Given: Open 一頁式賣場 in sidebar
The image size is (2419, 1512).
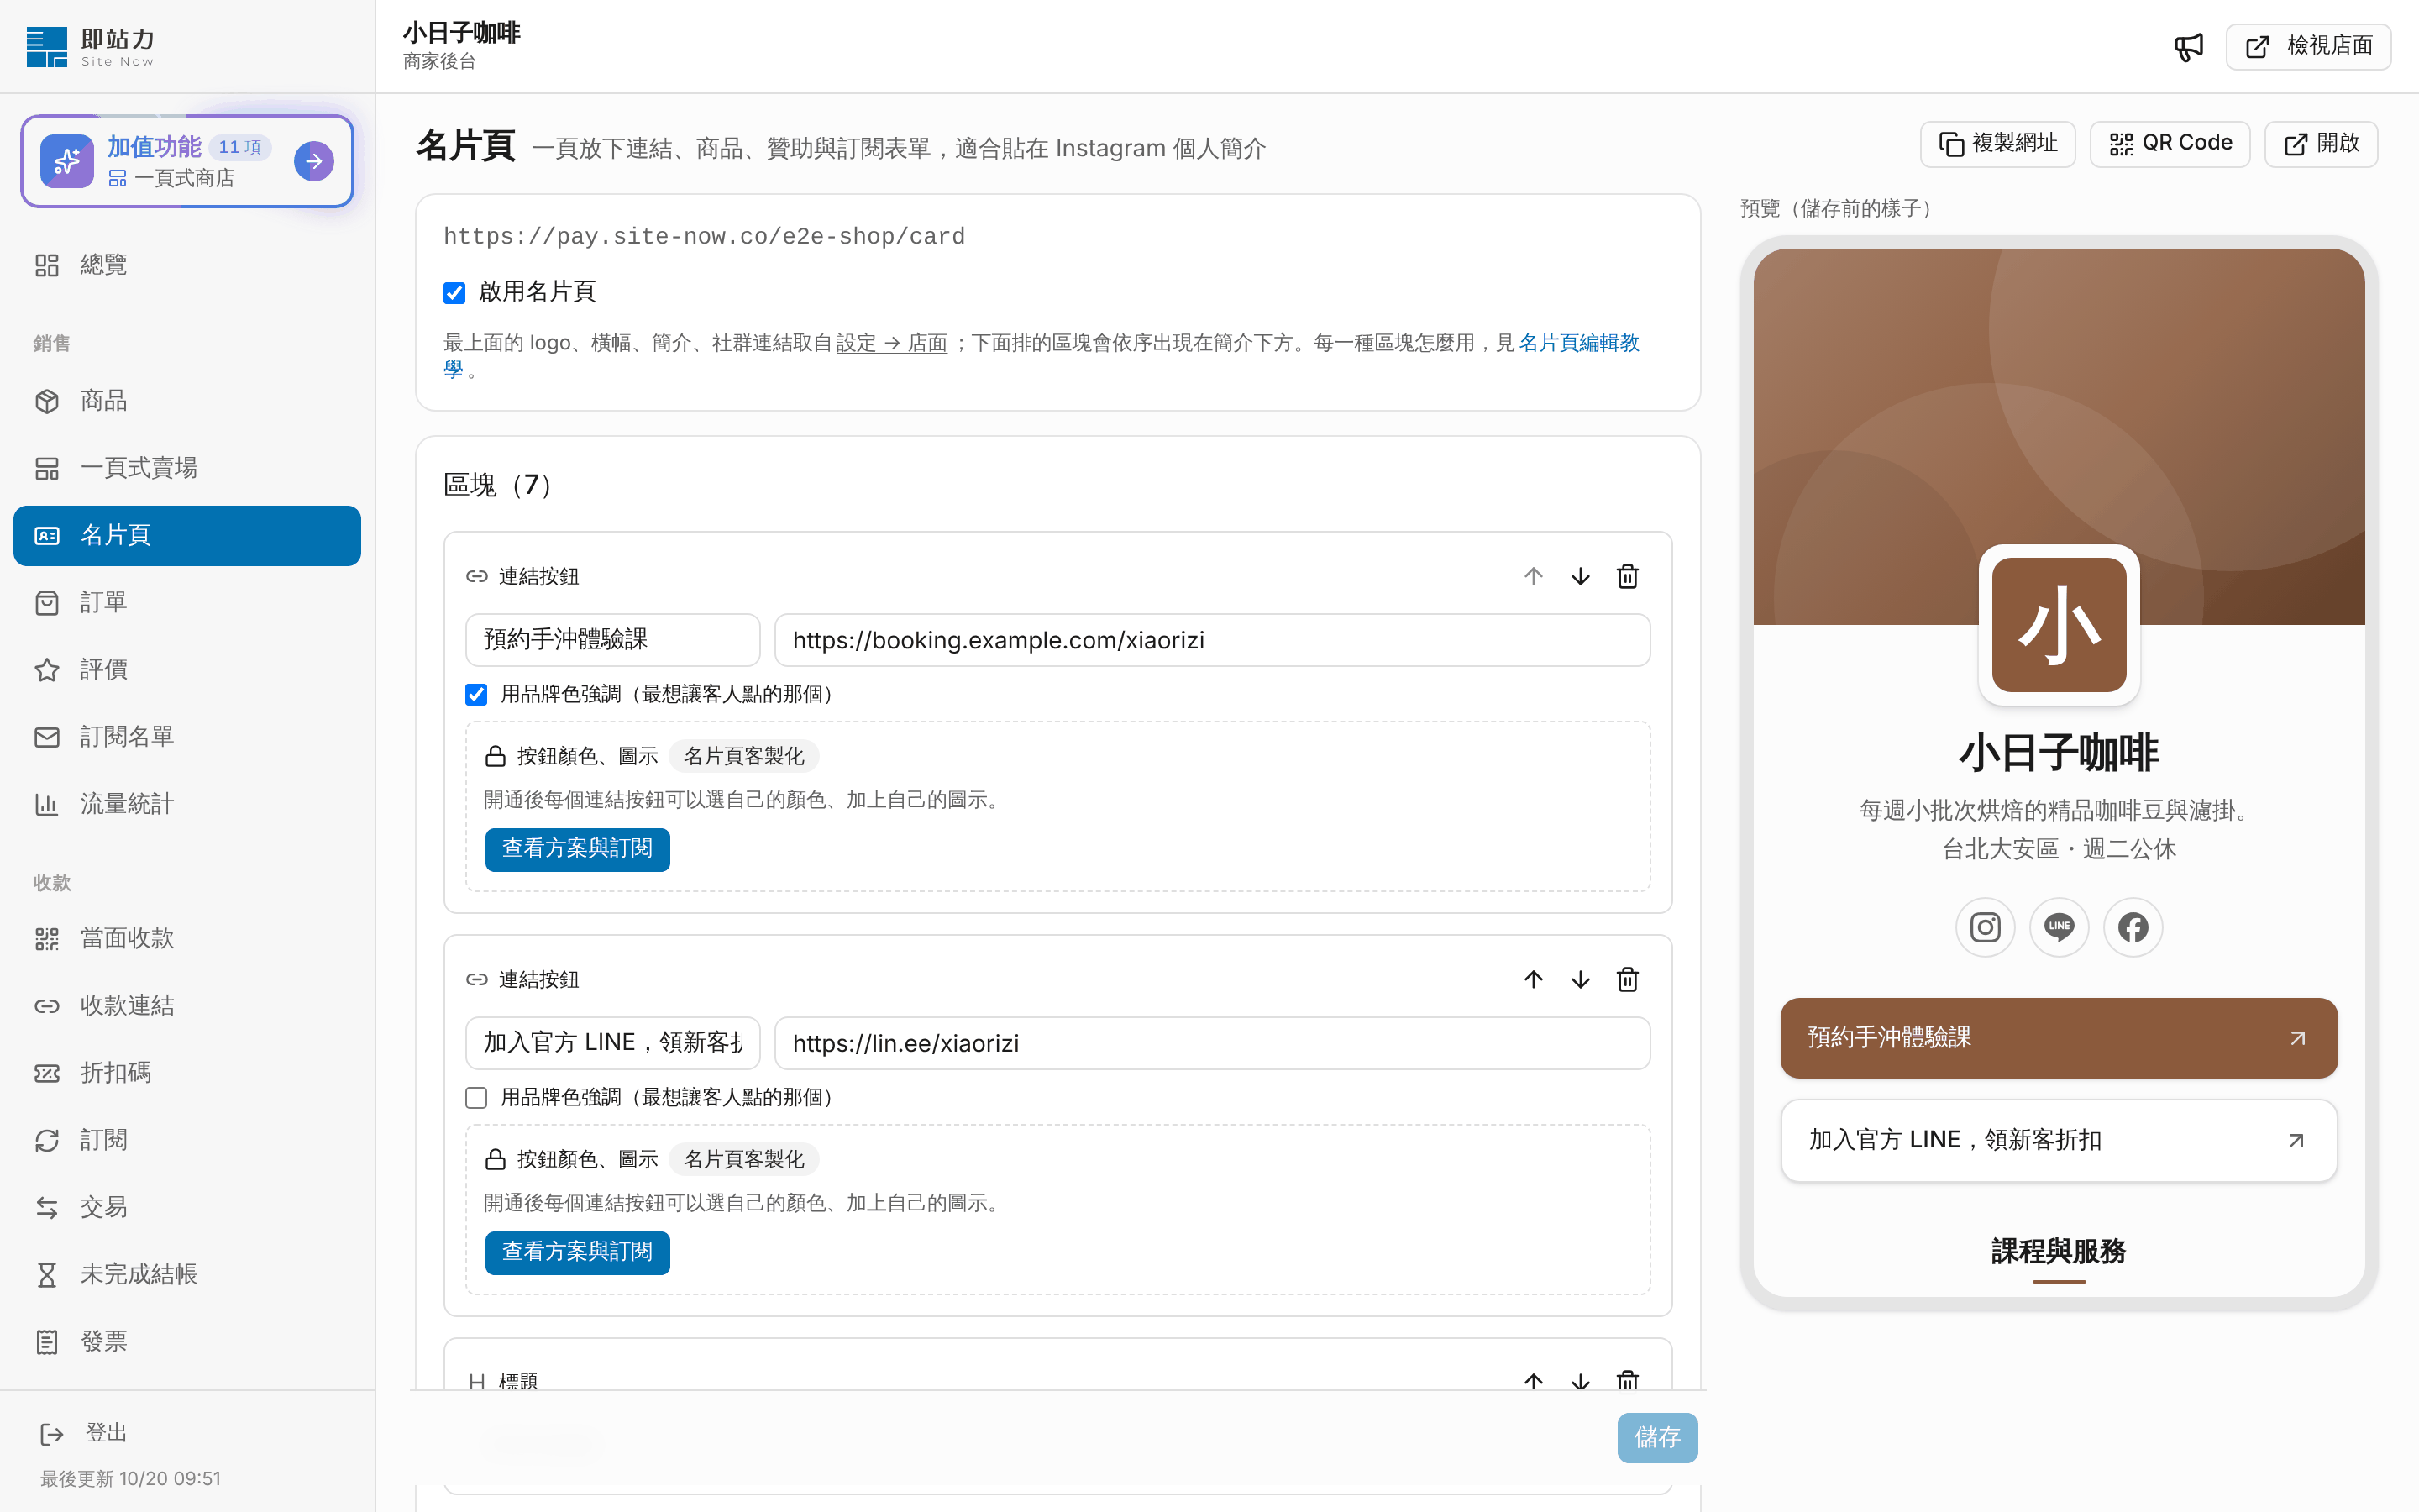Looking at the screenshot, I should pos(187,468).
